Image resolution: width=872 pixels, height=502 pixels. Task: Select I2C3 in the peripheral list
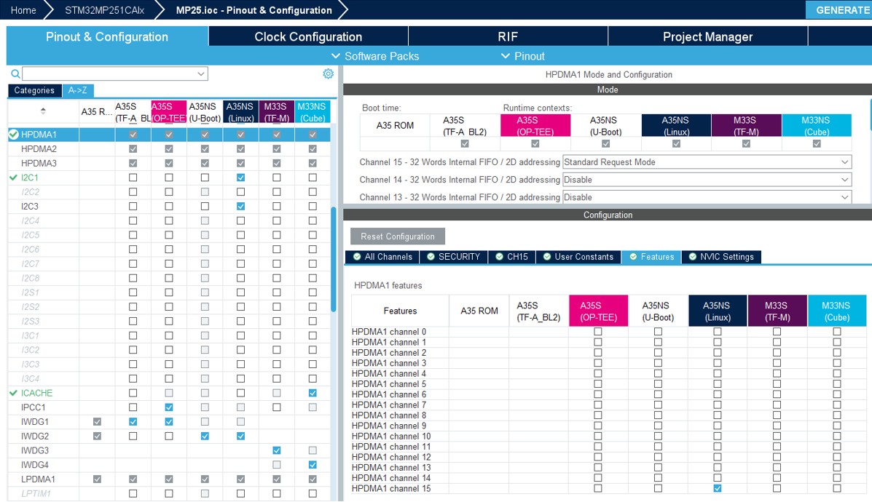30,207
